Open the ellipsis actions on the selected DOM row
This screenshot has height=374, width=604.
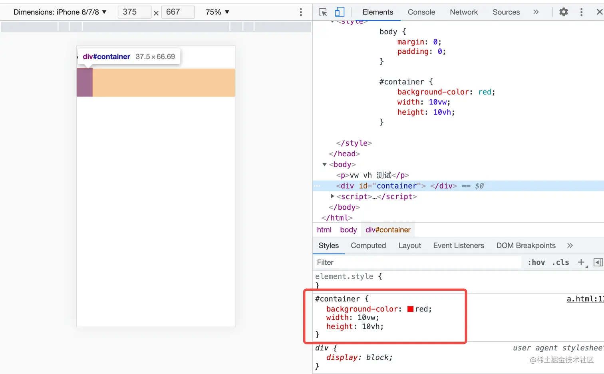click(x=317, y=186)
